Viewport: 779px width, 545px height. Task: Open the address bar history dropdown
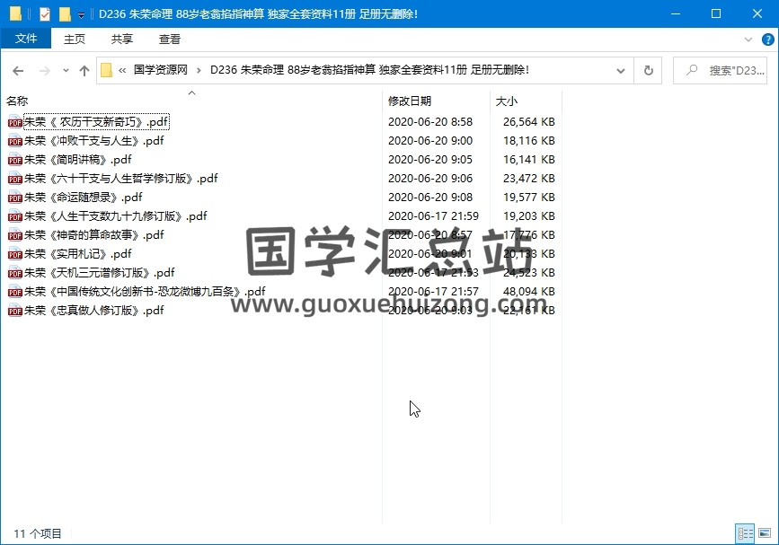(621, 71)
